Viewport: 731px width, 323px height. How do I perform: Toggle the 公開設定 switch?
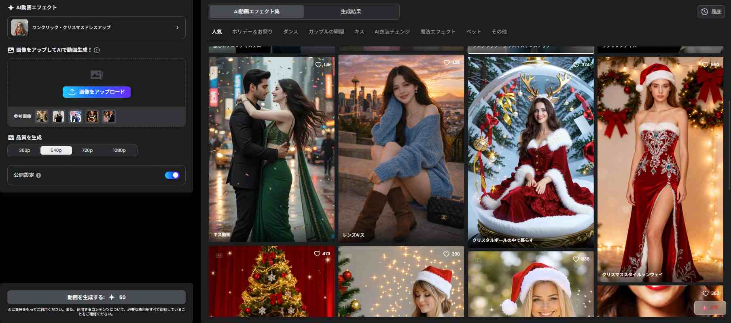click(172, 175)
